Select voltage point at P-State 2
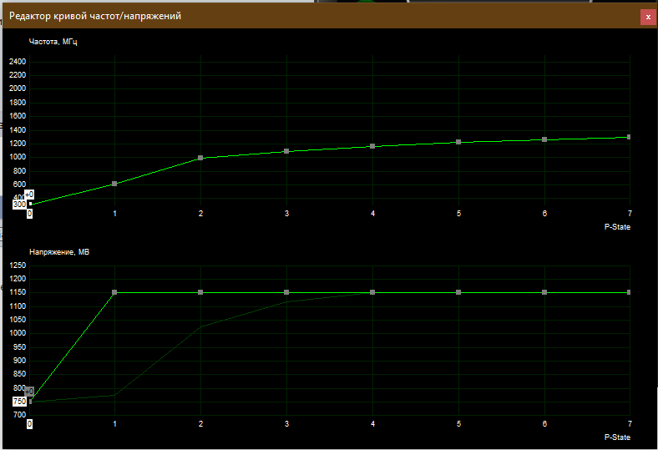This screenshot has height=450, width=658. click(x=200, y=292)
